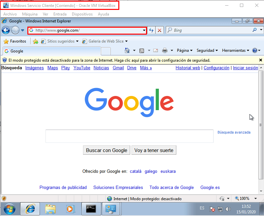Open the Home page icon
Screen dimensions: 264x216
(127, 50)
